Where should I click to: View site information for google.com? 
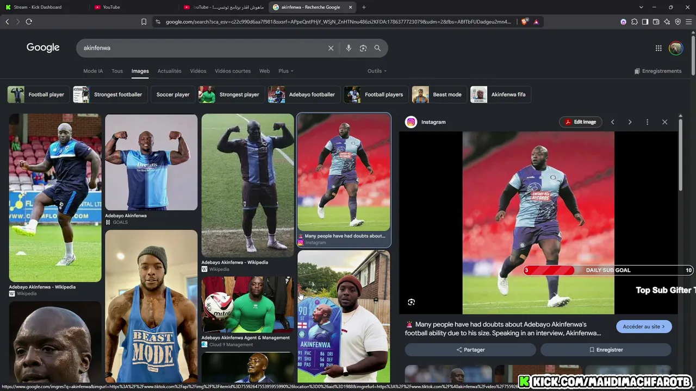[x=158, y=22]
